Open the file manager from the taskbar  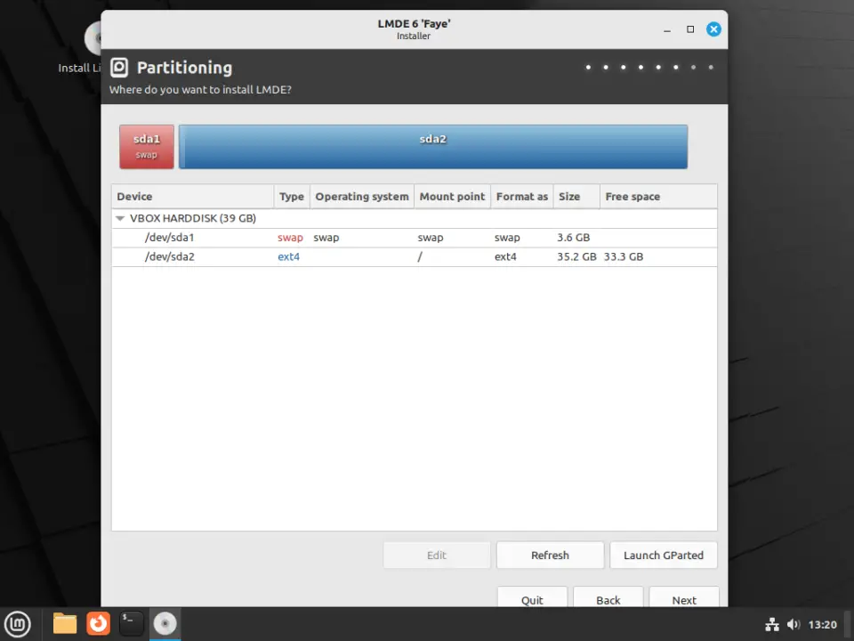[64, 623]
